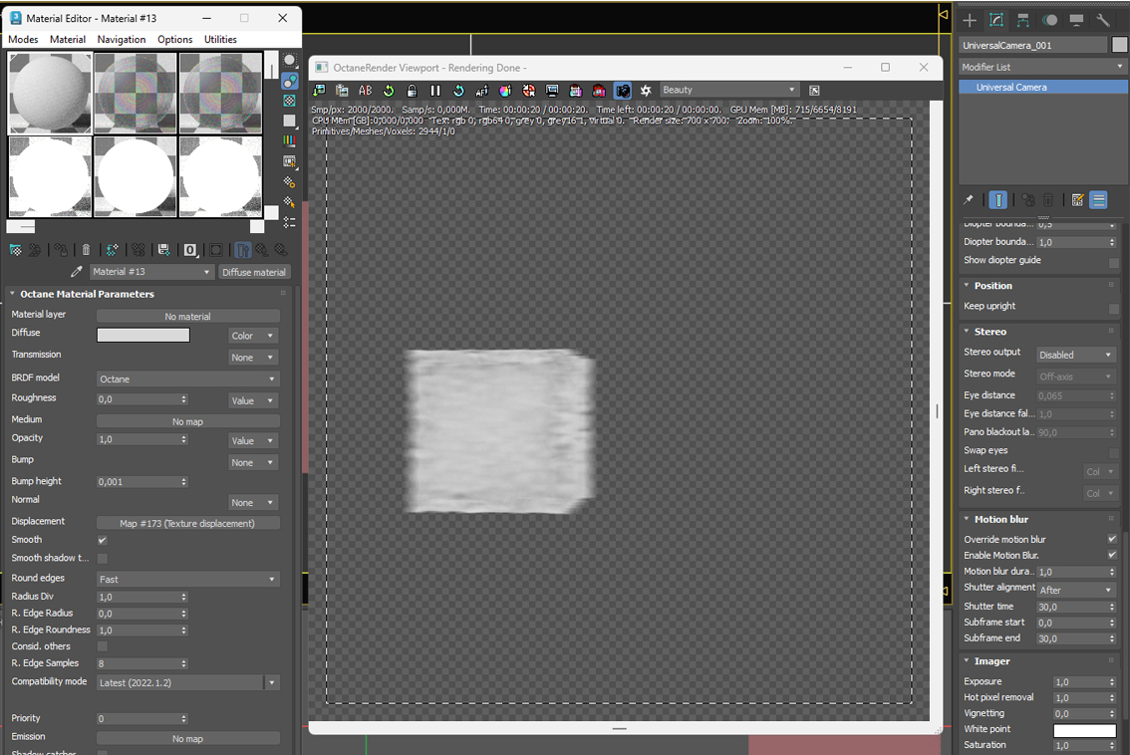The height and width of the screenshot is (755, 1130).
Task: Click the Map #173 Texture displacement button
Action: pos(188,523)
